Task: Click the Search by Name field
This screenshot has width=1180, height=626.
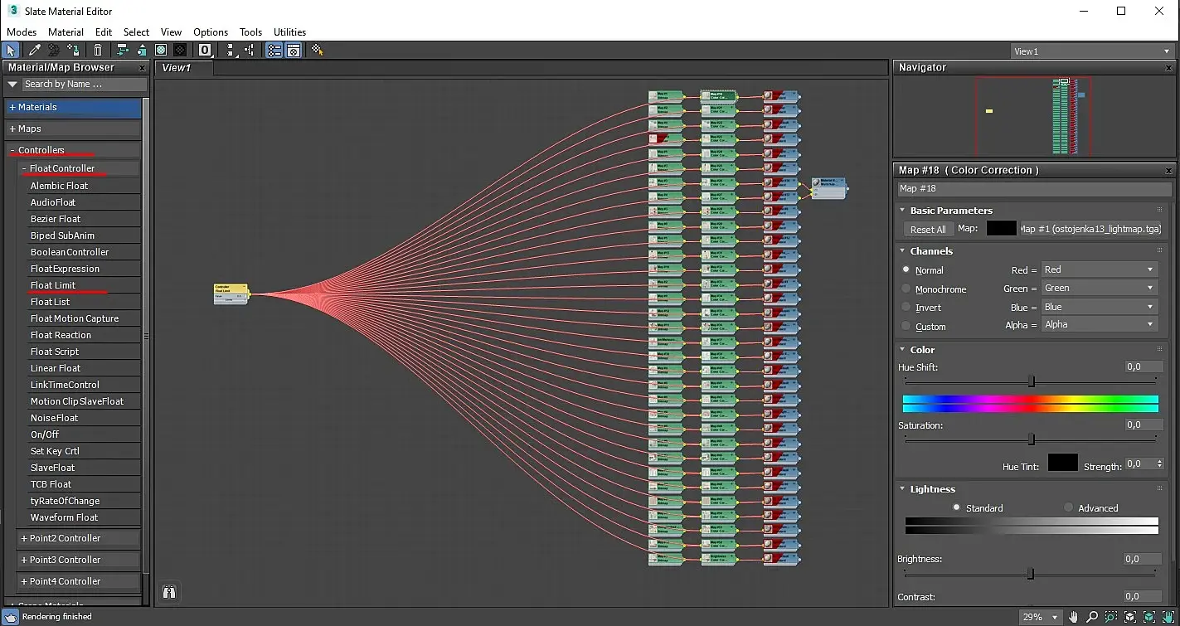Action: tap(84, 84)
